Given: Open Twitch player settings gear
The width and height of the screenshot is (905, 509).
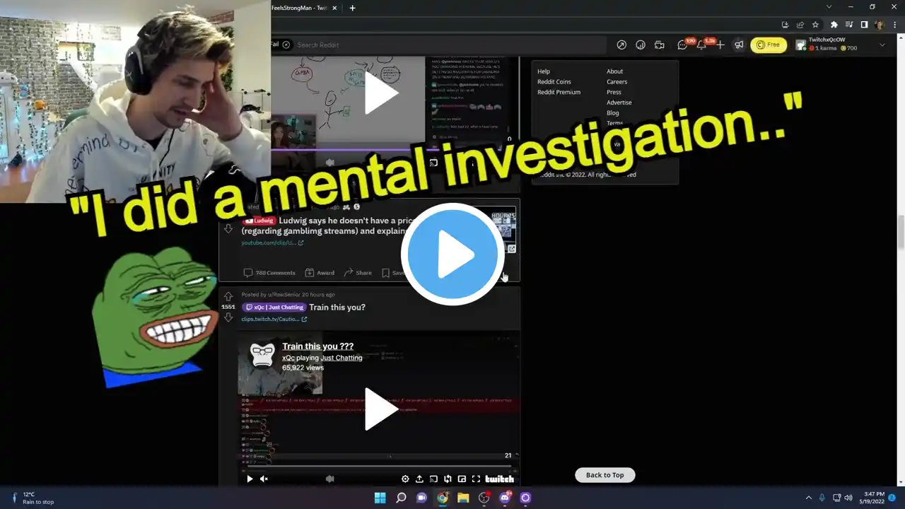Looking at the screenshot, I should (405, 479).
